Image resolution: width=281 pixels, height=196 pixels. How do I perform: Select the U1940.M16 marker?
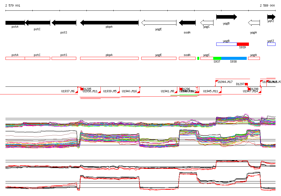[138, 92]
